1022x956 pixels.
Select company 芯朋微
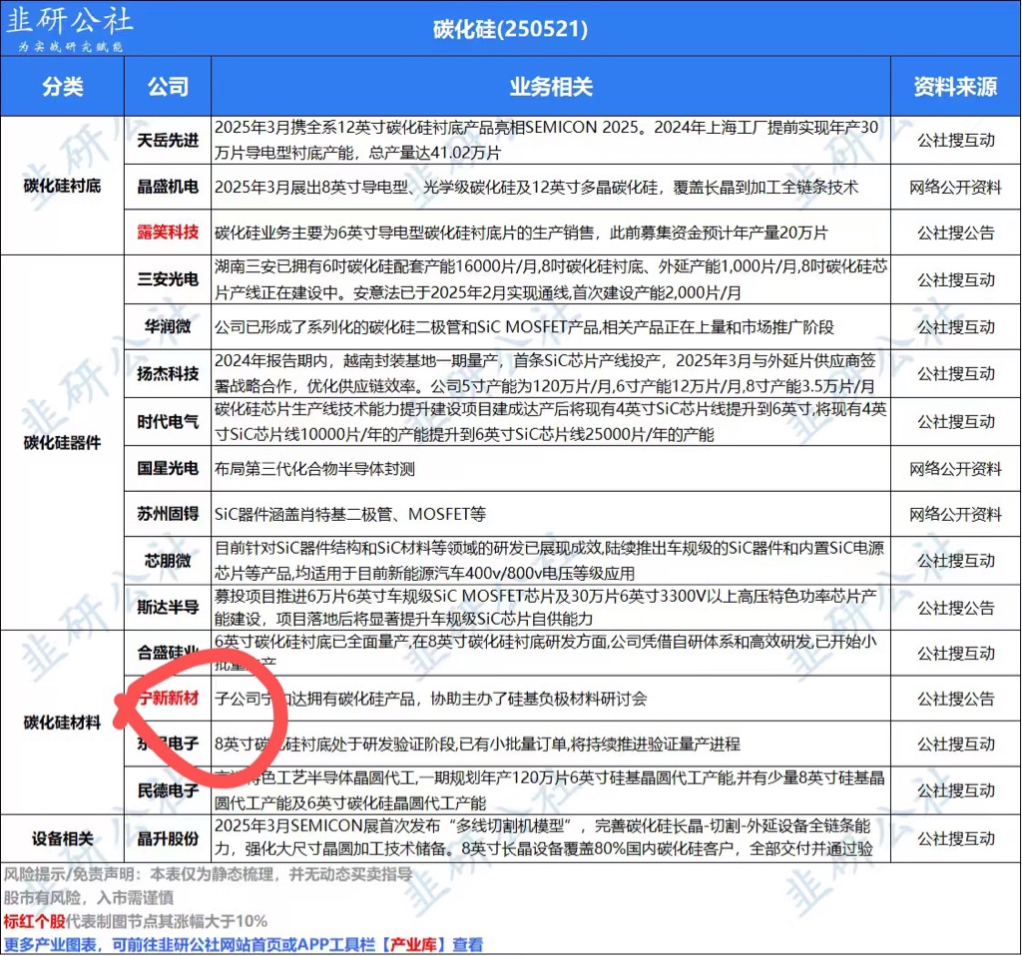click(168, 561)
